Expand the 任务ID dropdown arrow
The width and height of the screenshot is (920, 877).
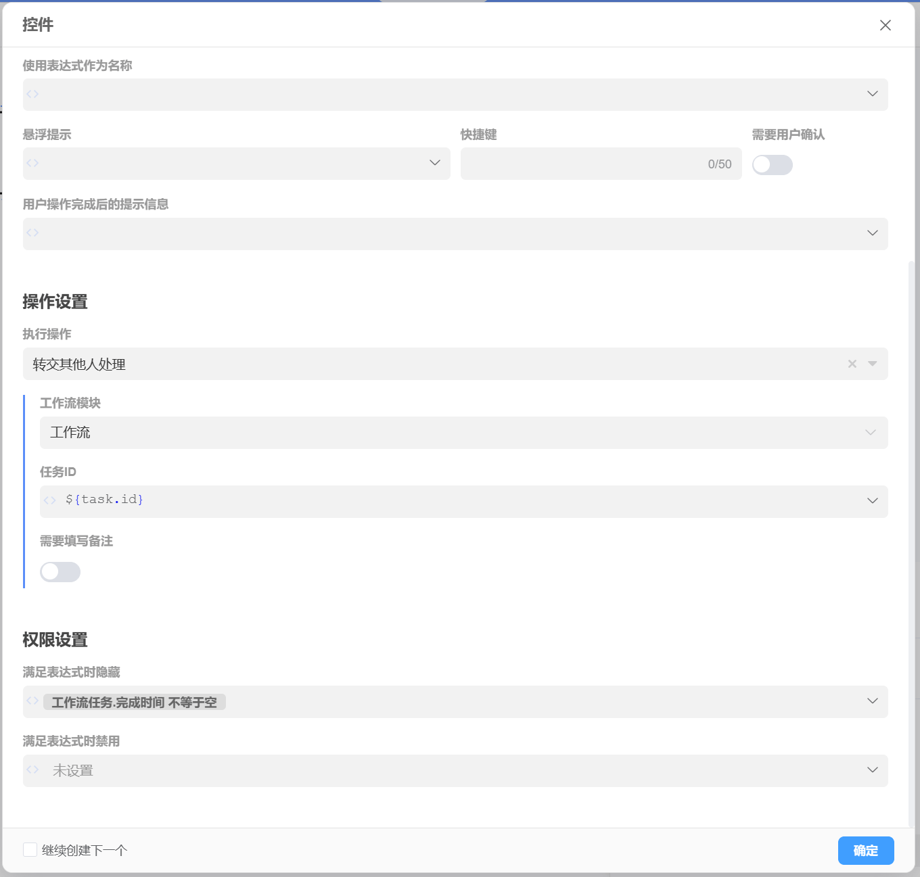coord(872,501)
